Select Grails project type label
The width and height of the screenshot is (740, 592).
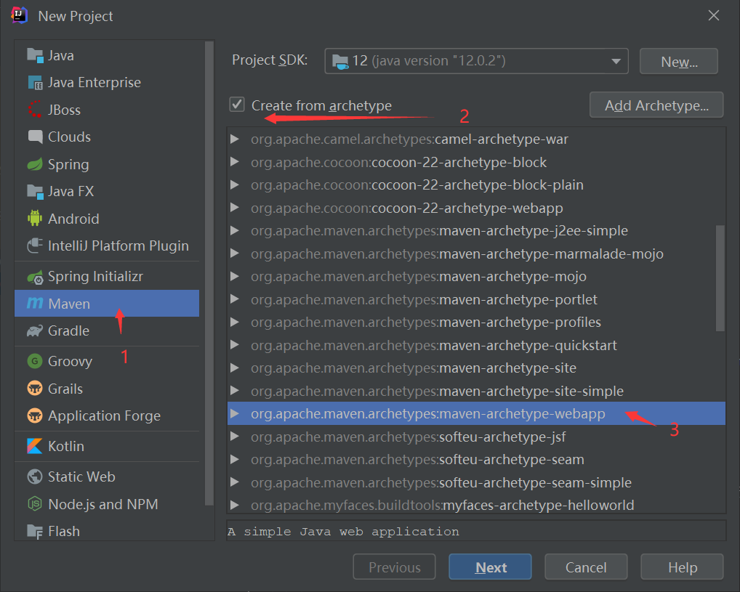pos(65,389)
